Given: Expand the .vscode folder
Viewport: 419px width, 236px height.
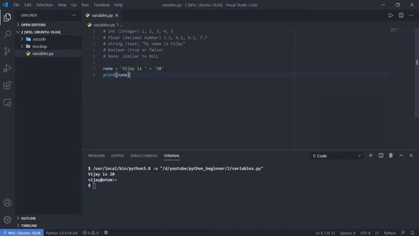Looking at the screenshot, I should pos(48,39).
